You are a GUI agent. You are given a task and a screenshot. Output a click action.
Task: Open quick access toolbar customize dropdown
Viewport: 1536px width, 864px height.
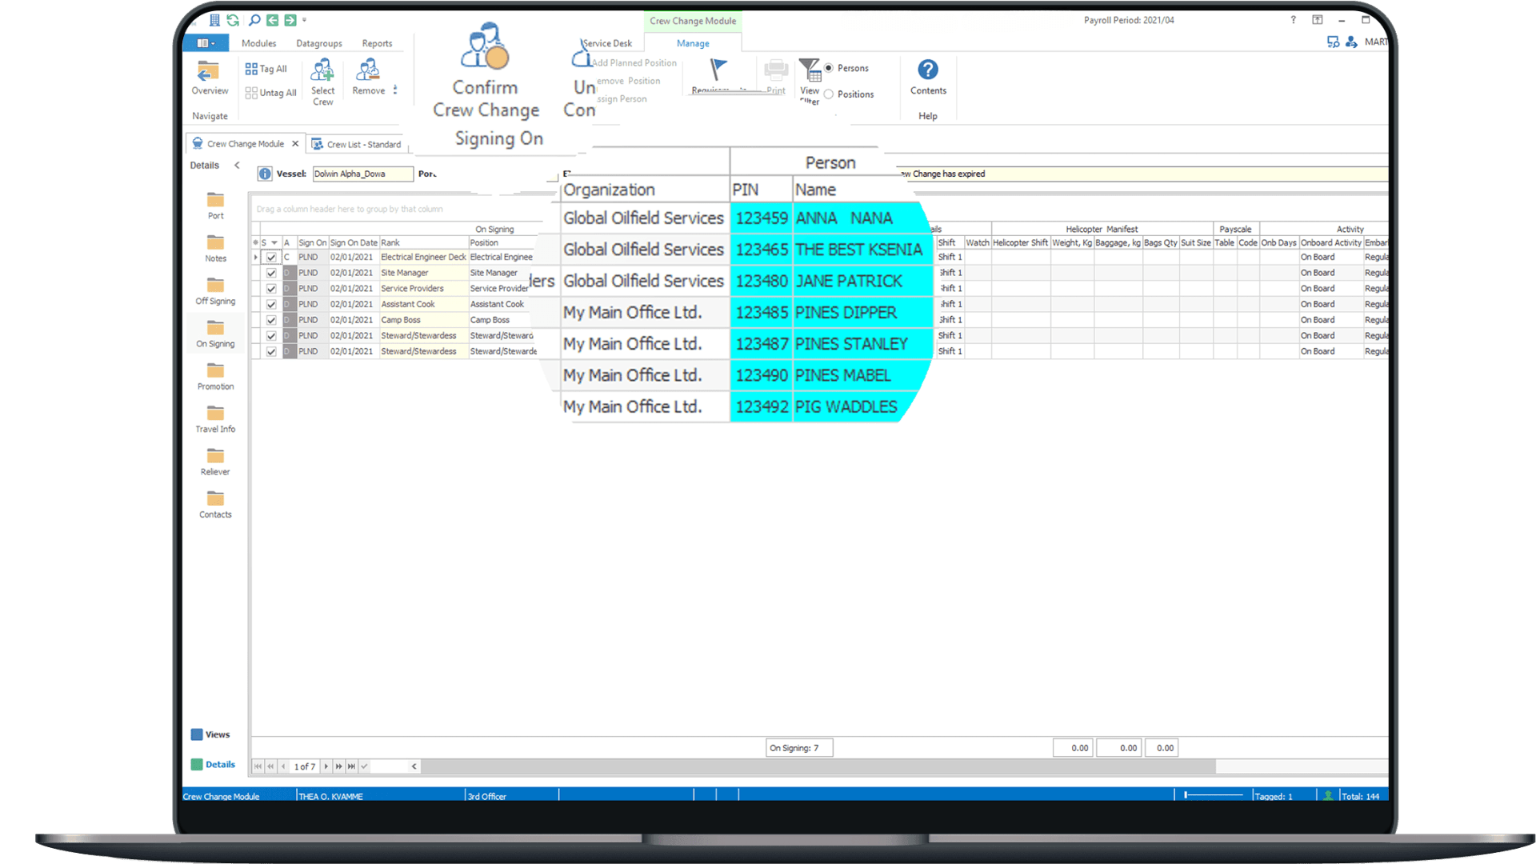[304, 20]
